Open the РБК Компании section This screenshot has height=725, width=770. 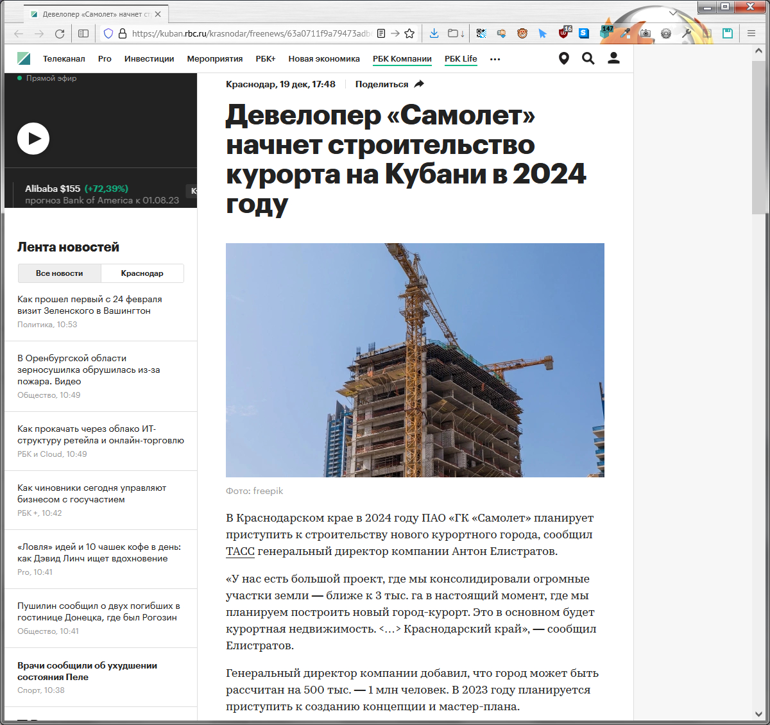tap(402, 58)
